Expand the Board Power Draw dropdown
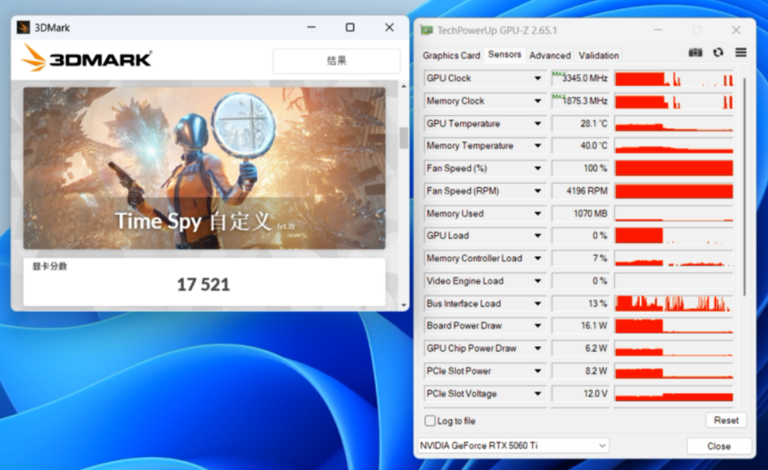768x470 pixels. (538, 325)
